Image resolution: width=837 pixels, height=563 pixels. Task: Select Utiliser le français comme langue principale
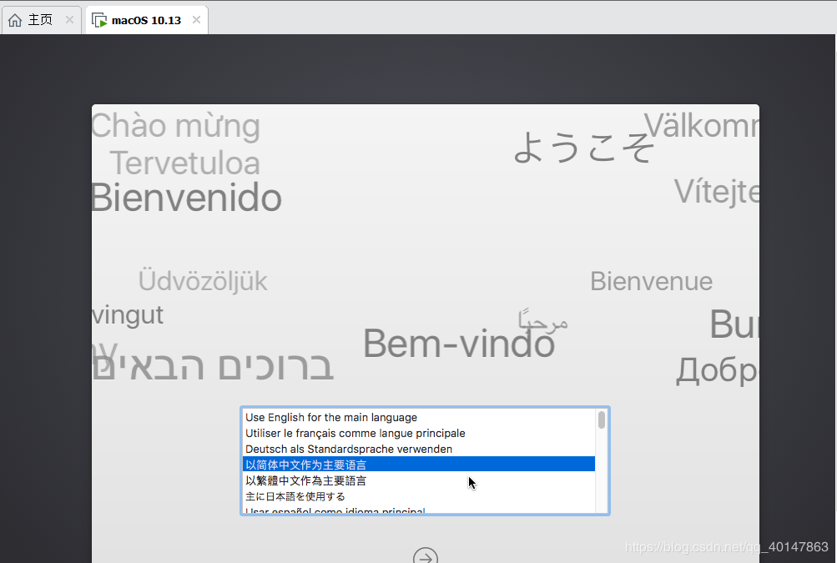(355, 433)
